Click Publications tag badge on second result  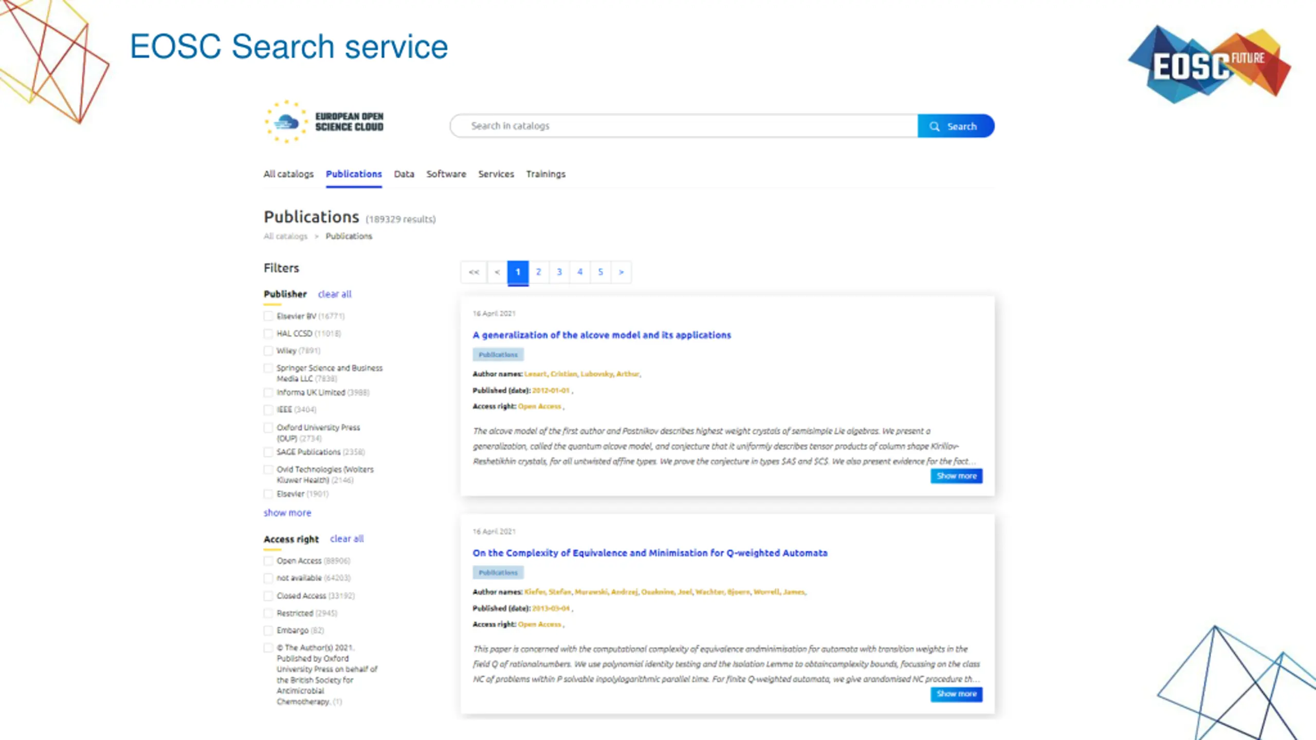(498, 572)
